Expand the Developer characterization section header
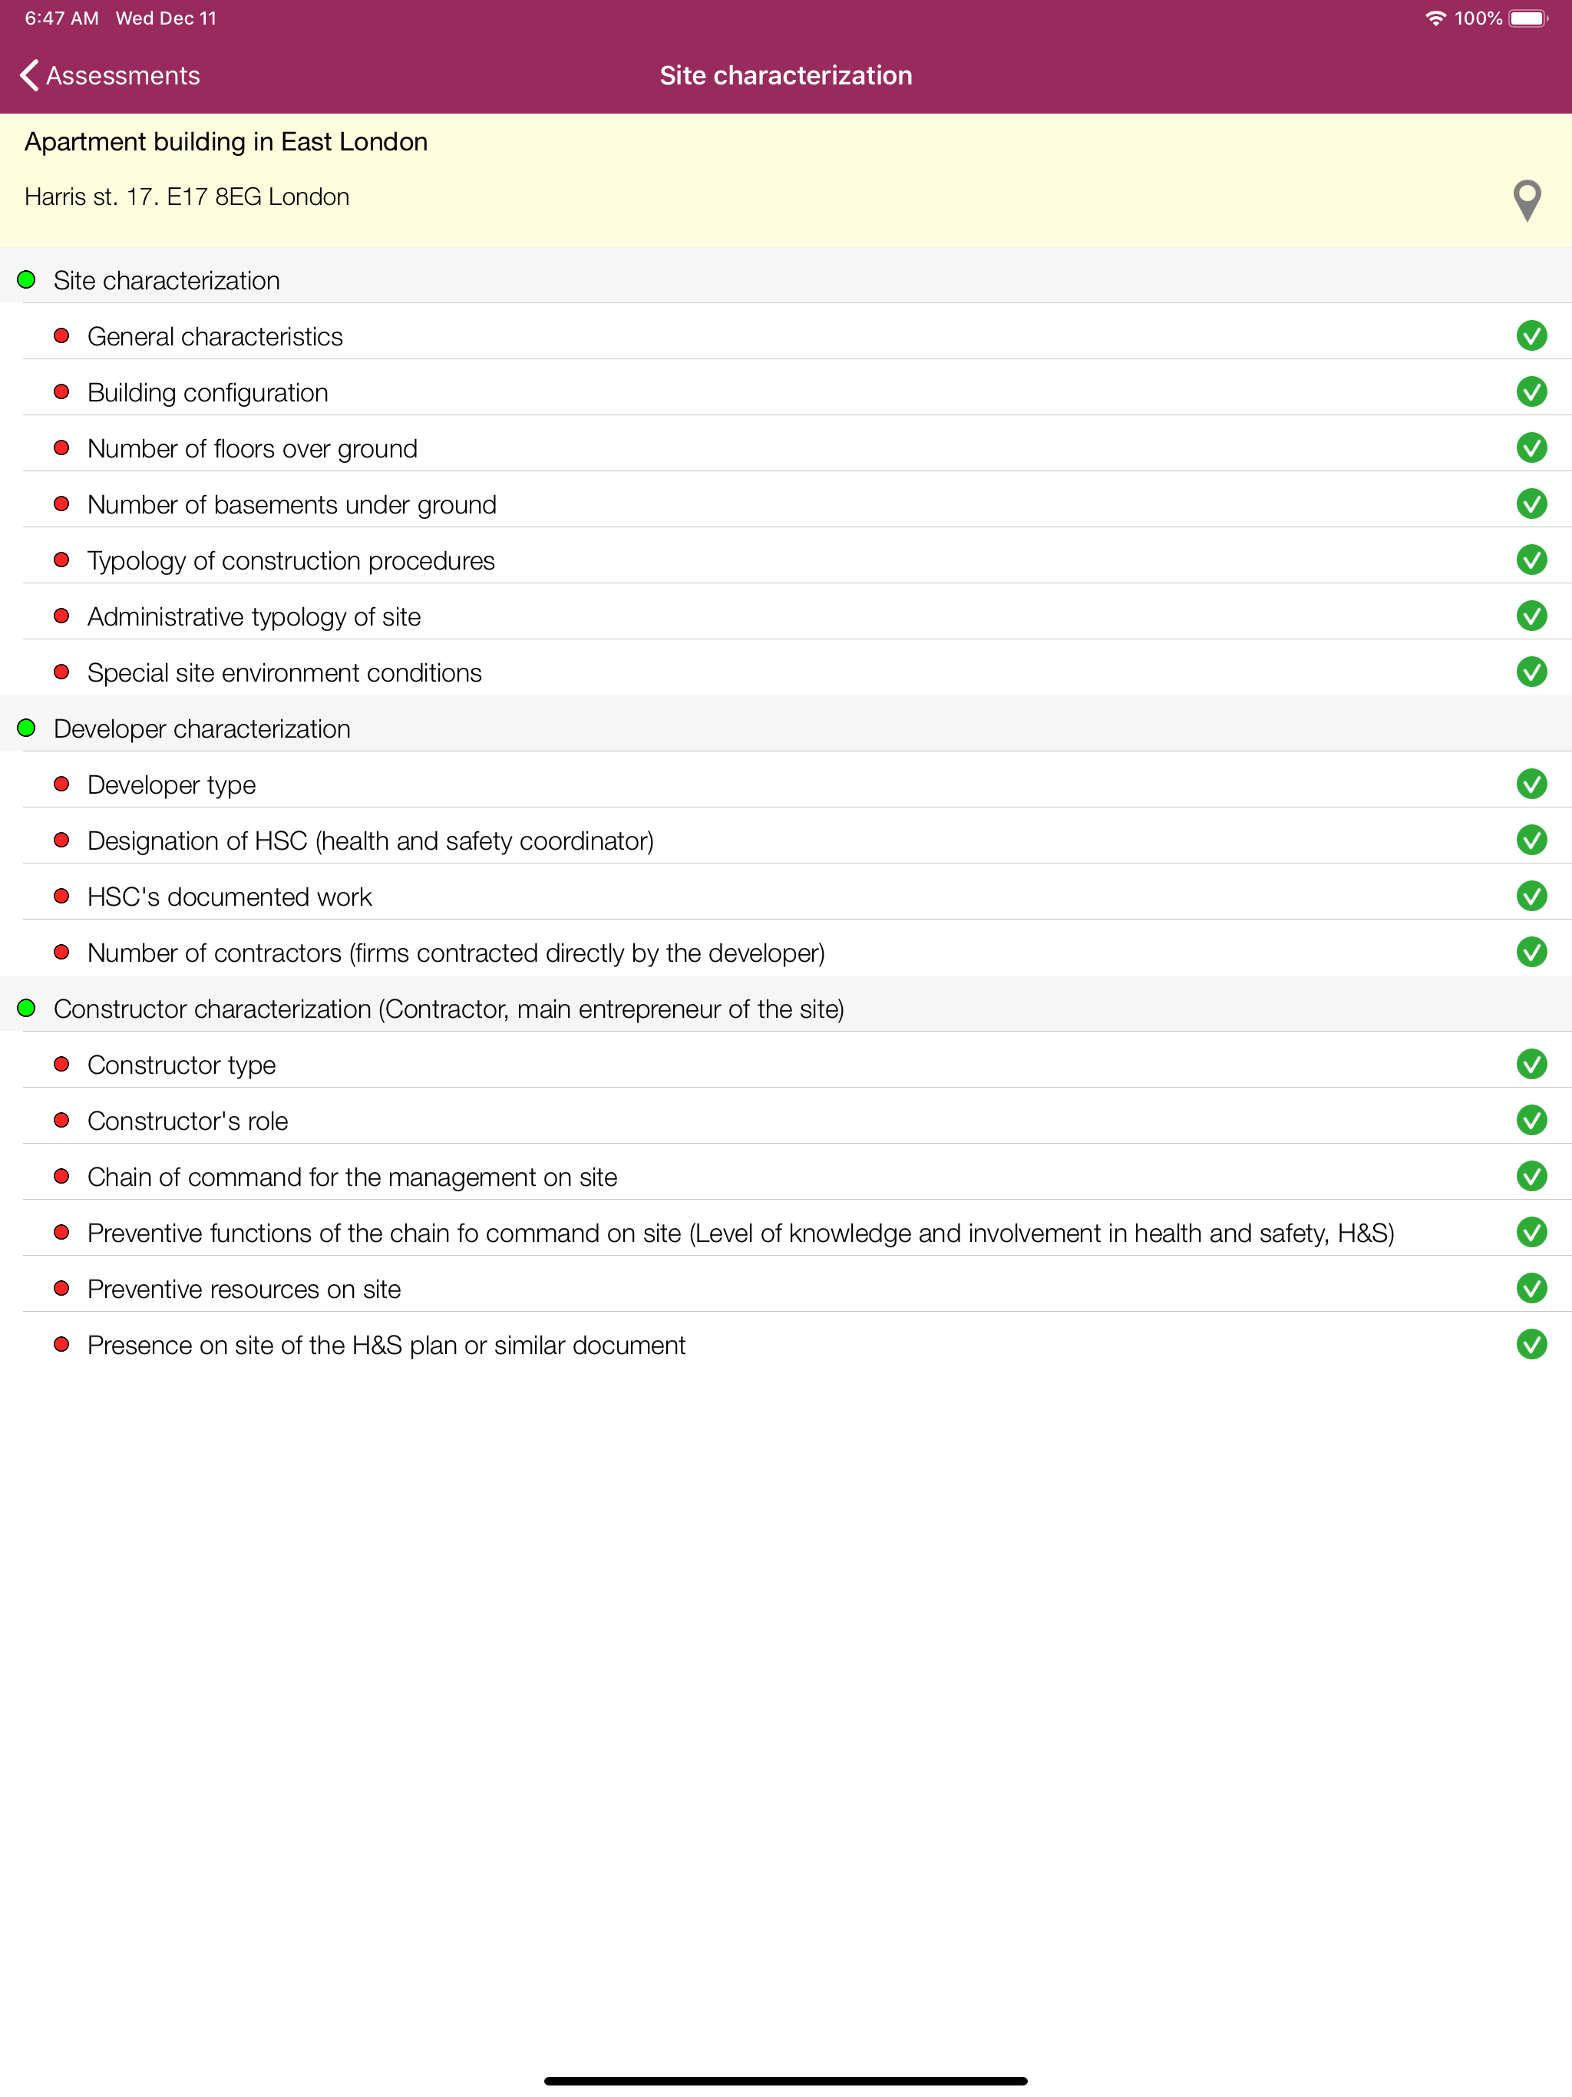Viewport: 1572px width, 2097px height. pos(786,728)
